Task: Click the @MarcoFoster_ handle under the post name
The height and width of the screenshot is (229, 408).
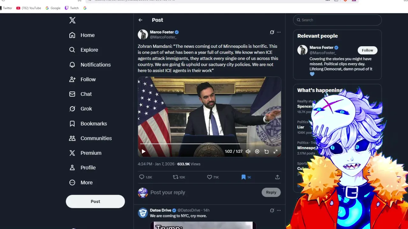Action: [x=163, y=37]
